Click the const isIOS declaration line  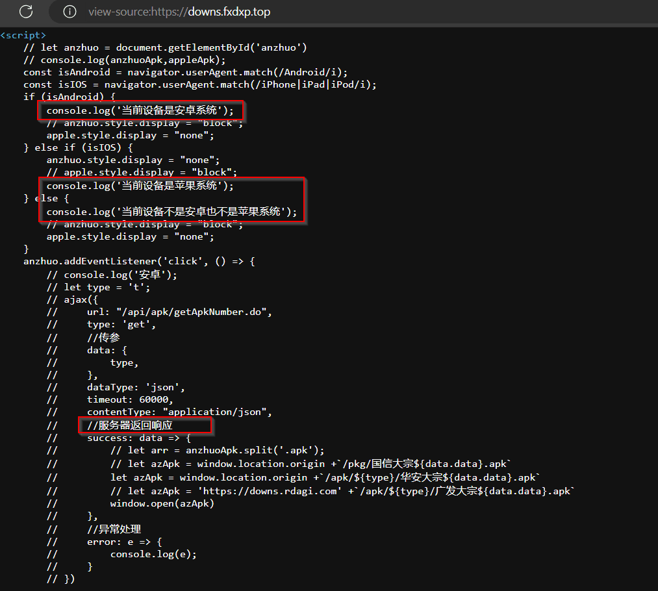pyautogui.click(x=199, y=85)
